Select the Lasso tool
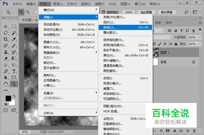This screenshot has height=135, width=204. [x=6, y=33]
